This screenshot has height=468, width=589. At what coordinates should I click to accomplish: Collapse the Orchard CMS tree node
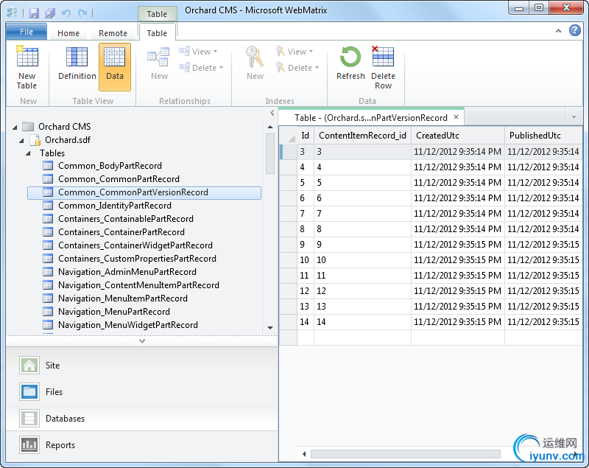15,128
